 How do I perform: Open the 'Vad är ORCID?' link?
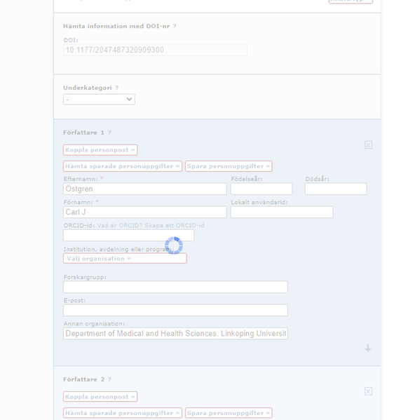120,226
